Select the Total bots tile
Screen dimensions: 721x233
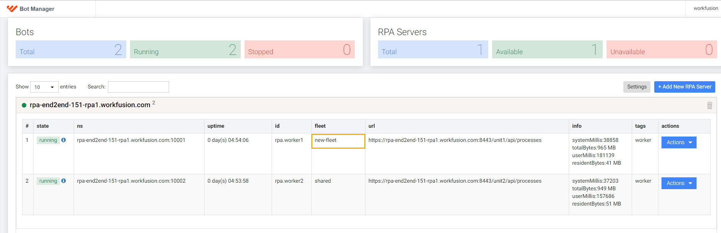point(71,50)
